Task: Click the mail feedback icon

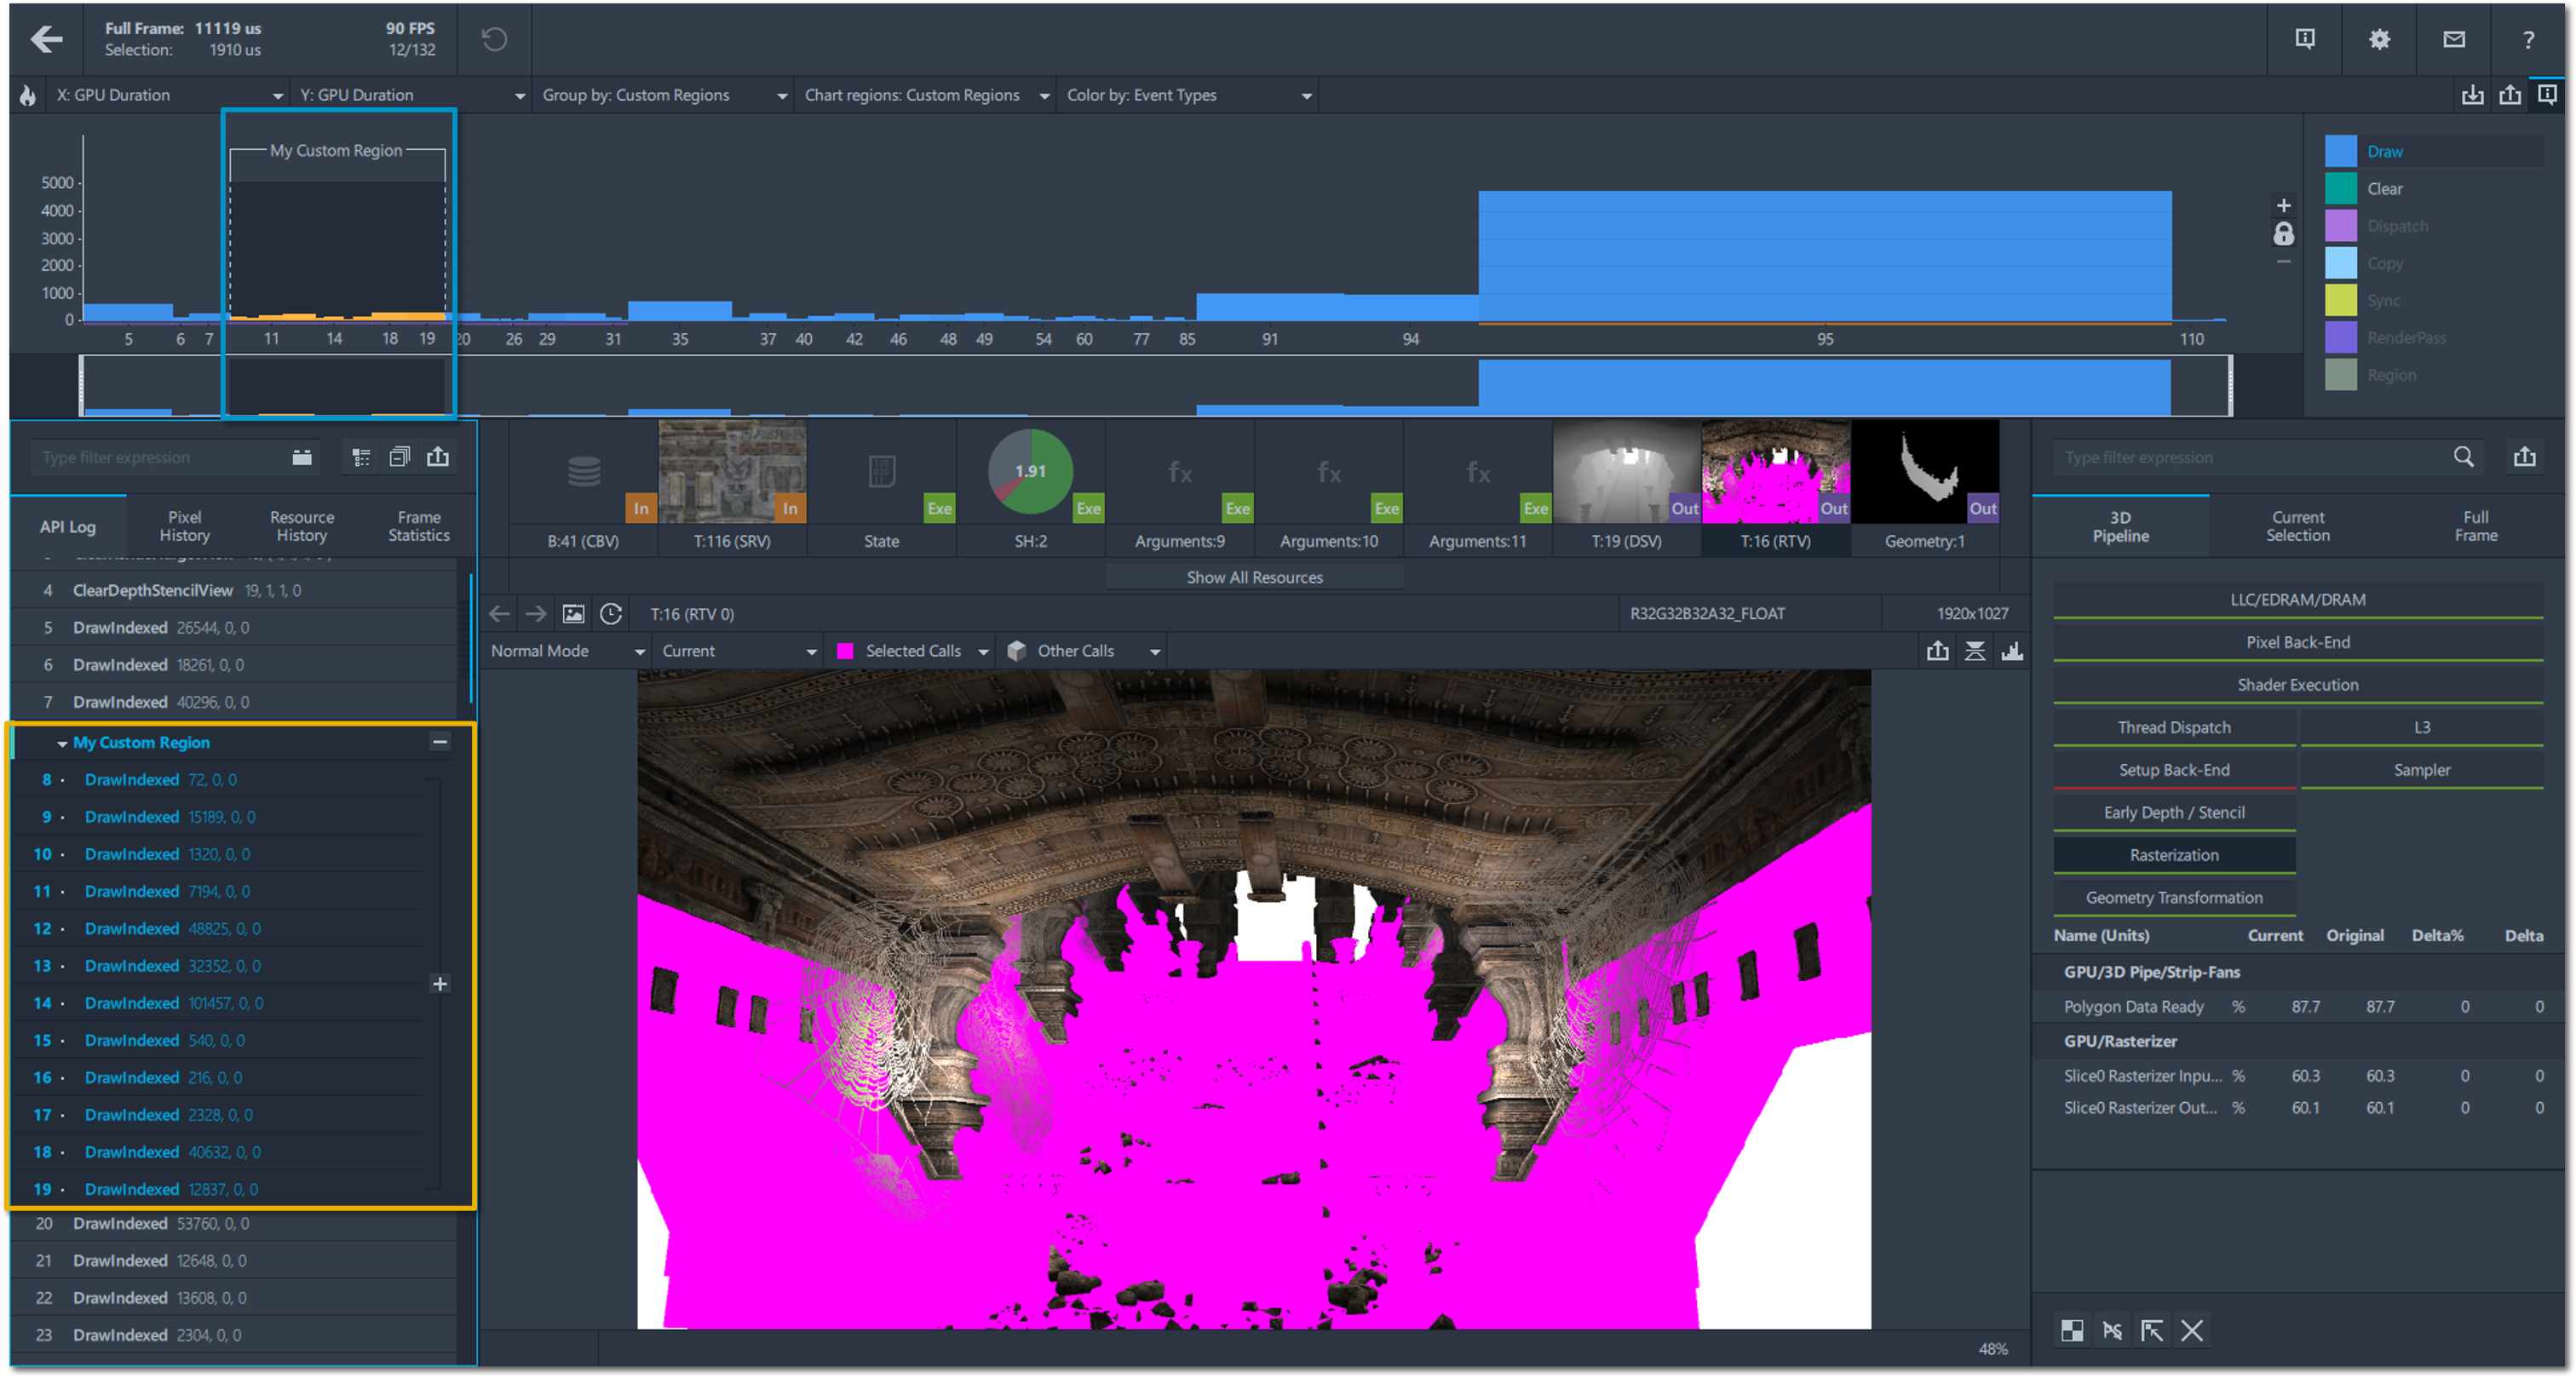Action: (x=2453, y=39)
